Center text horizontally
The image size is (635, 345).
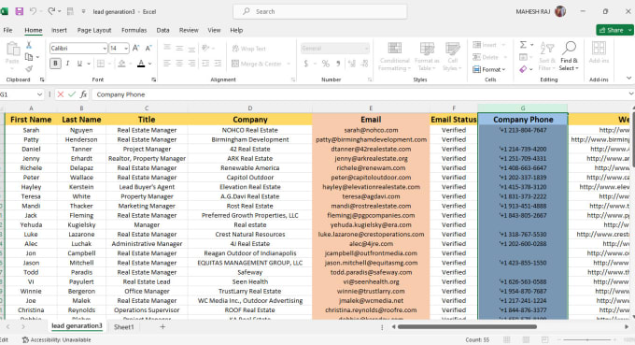[179, 64]
